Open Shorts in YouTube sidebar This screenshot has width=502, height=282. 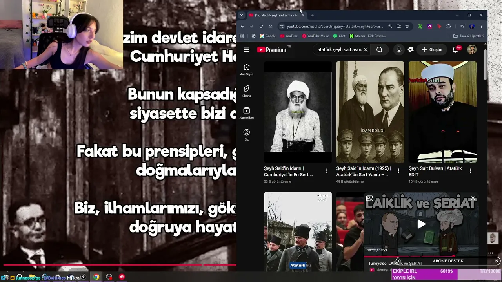tap(246, 91)
